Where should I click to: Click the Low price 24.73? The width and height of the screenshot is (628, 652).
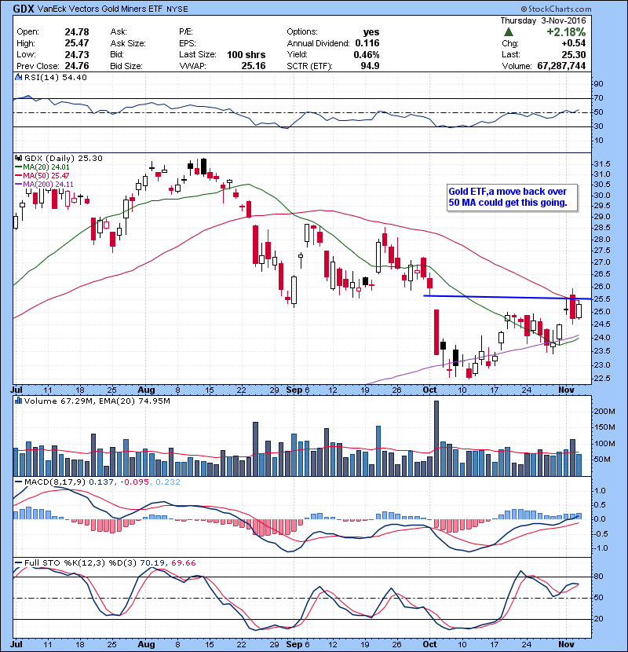click(x=77, y=54)
